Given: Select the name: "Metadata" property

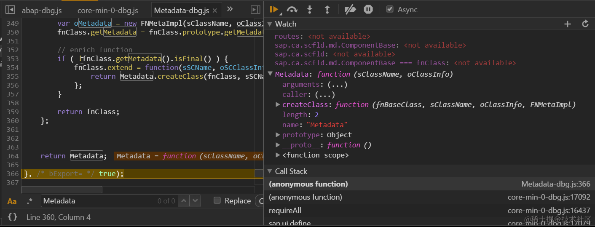Looking at the screenshot, I should click(315, 125).
